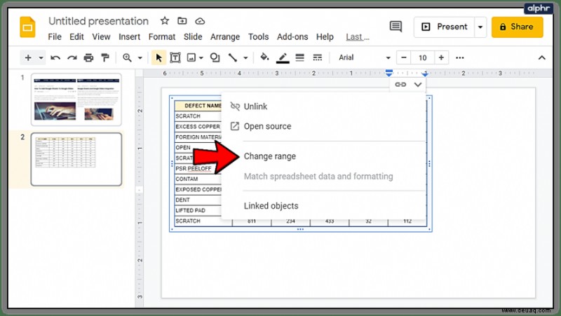Expand the image insert dropdown

pos(201,57)
